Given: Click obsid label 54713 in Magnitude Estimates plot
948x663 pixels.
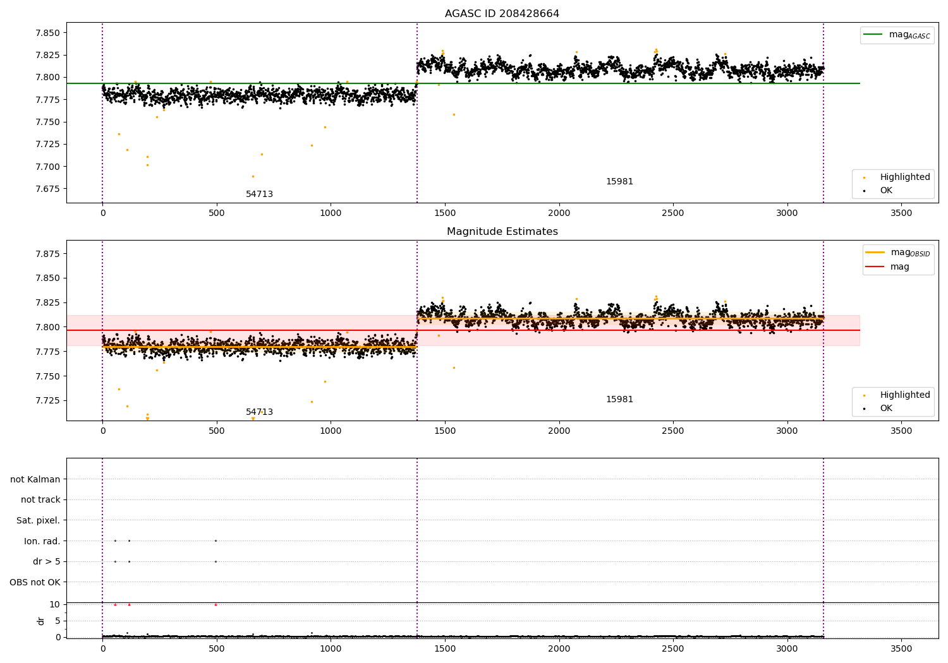Looking at the screenshot, I should [x=259, y=412].
